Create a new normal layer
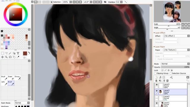Viewport: 190px width, 107px height. point(156,77)
